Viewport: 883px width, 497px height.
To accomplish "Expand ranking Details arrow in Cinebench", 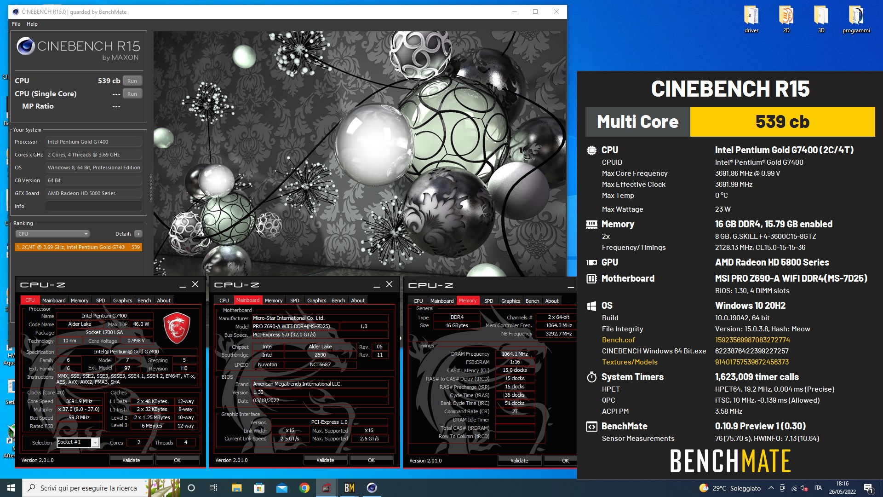I will [138, 234].
